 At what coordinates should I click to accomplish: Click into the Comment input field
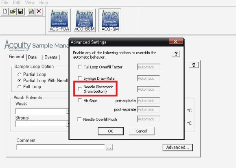click(61, 147)
